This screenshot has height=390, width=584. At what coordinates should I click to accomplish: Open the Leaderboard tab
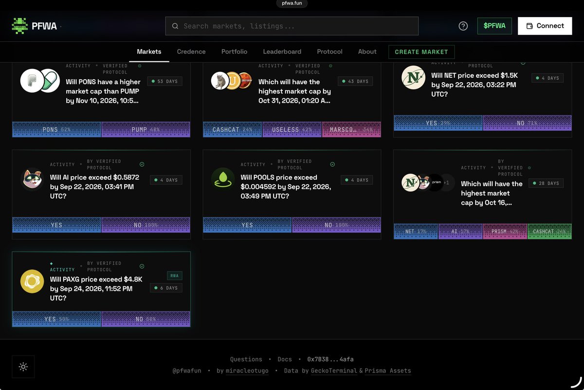coord(282,52)
